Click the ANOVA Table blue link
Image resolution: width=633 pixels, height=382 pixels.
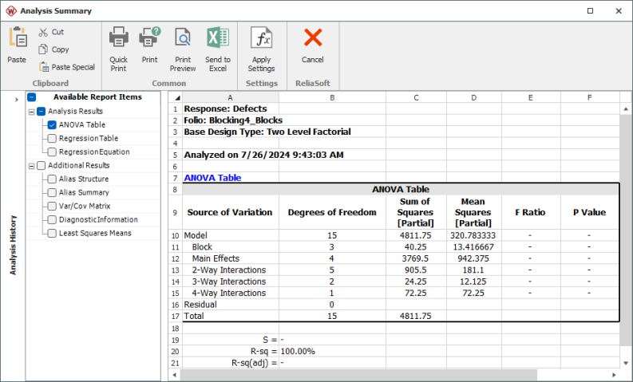[x=212, y=178]
